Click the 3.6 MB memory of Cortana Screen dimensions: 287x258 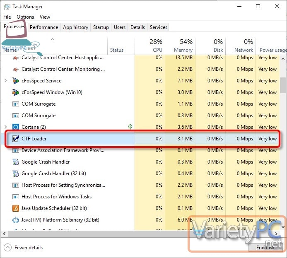[x=185, y=127]
